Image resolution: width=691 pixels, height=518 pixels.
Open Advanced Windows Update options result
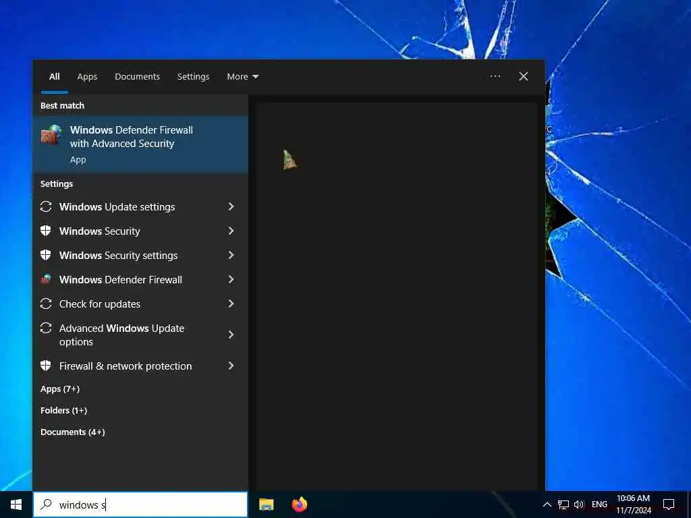[x=140, y=335]
